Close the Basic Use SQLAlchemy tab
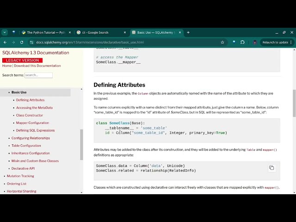 180,32
